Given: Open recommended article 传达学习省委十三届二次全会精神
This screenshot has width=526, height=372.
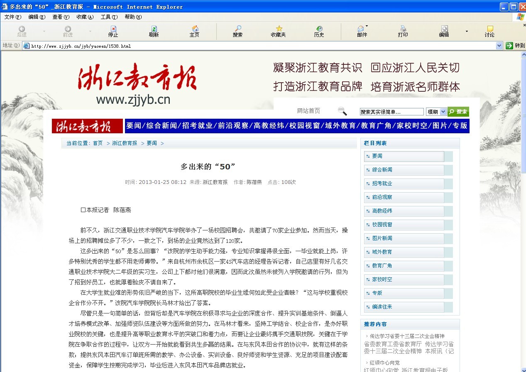Looking at the screenshot, I should click(x=407, y=336).
